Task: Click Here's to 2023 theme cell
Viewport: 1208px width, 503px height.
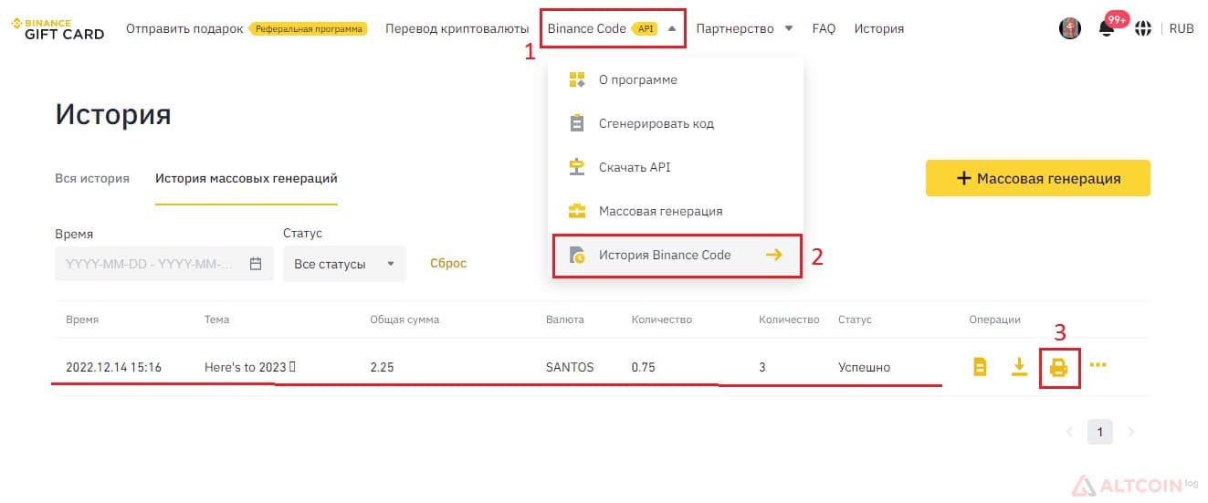Action: pyautogui.click(x=250, y=367)
